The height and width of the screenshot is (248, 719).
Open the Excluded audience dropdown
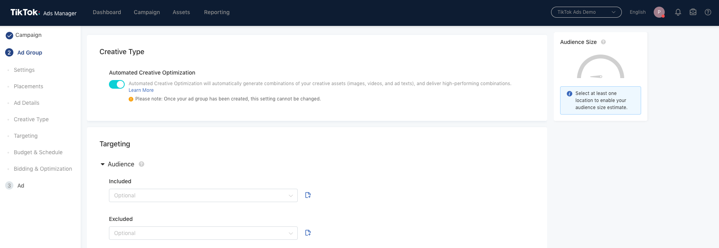tap(203, 233)
